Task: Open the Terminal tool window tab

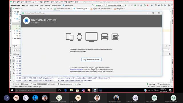Action: click(x=25, y=84)
